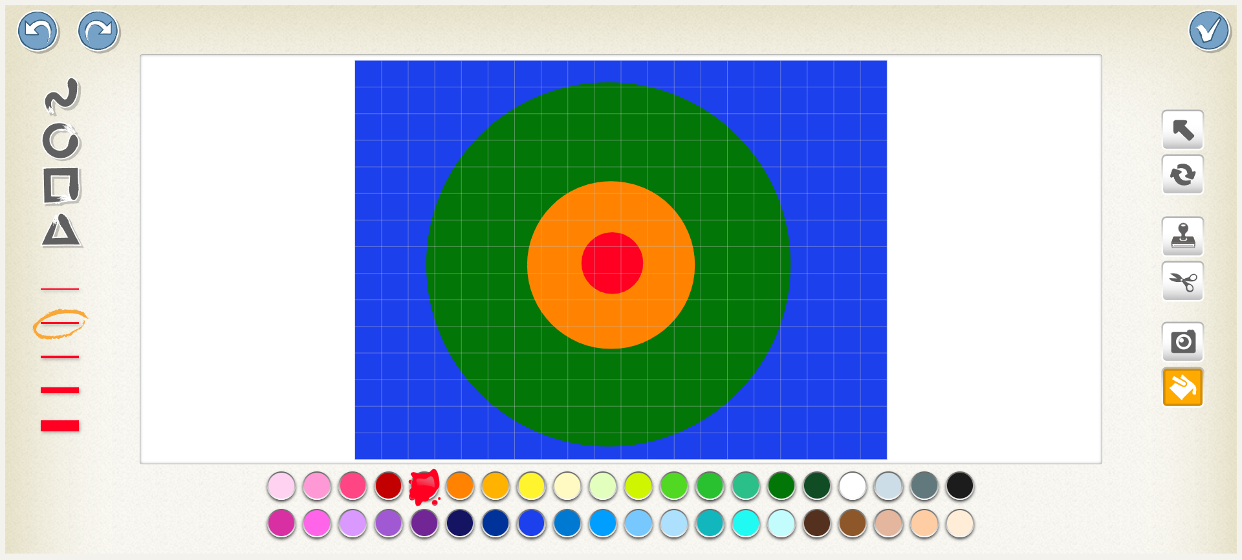Click the undo arrow button
This screenshot has width=1242, height=560.
click(x=38, y=31)
